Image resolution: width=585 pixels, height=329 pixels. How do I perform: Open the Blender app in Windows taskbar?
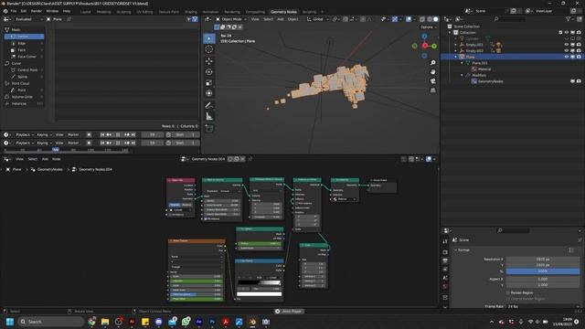pos(252,322)
